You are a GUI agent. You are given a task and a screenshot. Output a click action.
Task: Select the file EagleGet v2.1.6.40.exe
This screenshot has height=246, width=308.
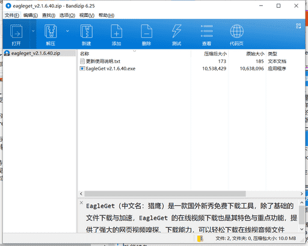click(111, 69)
